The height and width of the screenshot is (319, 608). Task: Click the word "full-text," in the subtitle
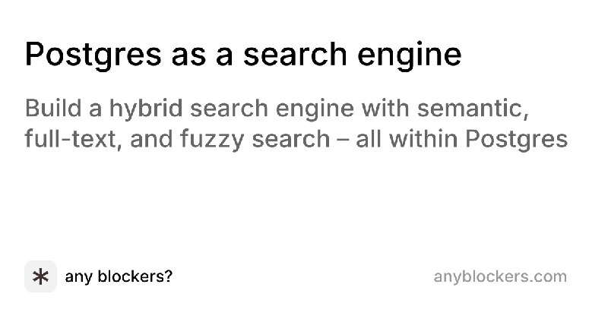(x=67, y=141)
